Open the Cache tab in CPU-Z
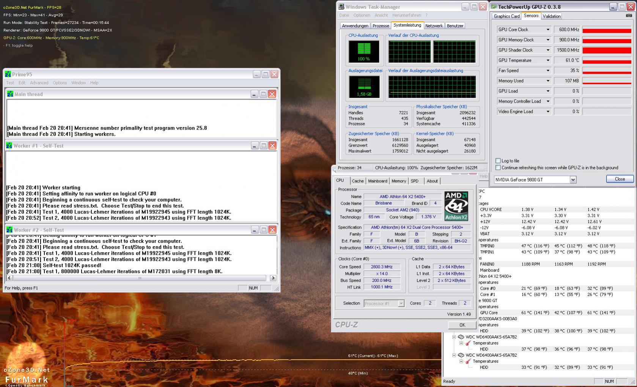Image resolution: width=637 pixels, height=387 pixels. (357, 181)
